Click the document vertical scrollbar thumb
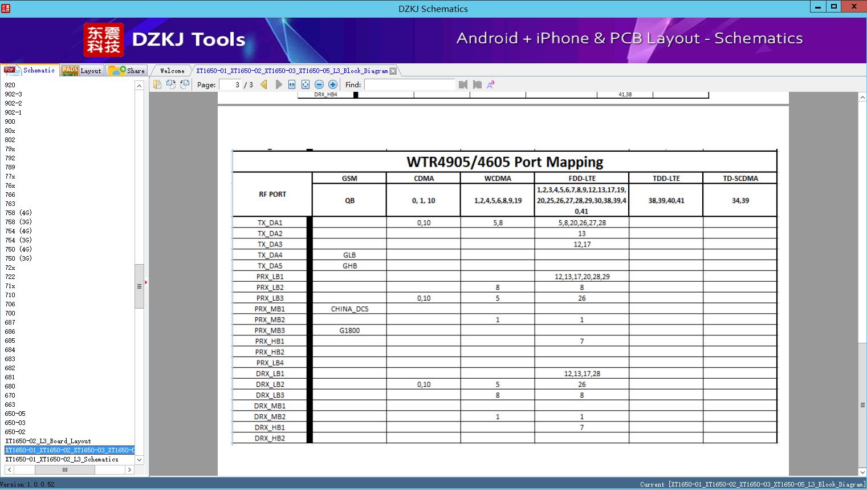Screen dimensions: 867x490 (x=862, y=405)
